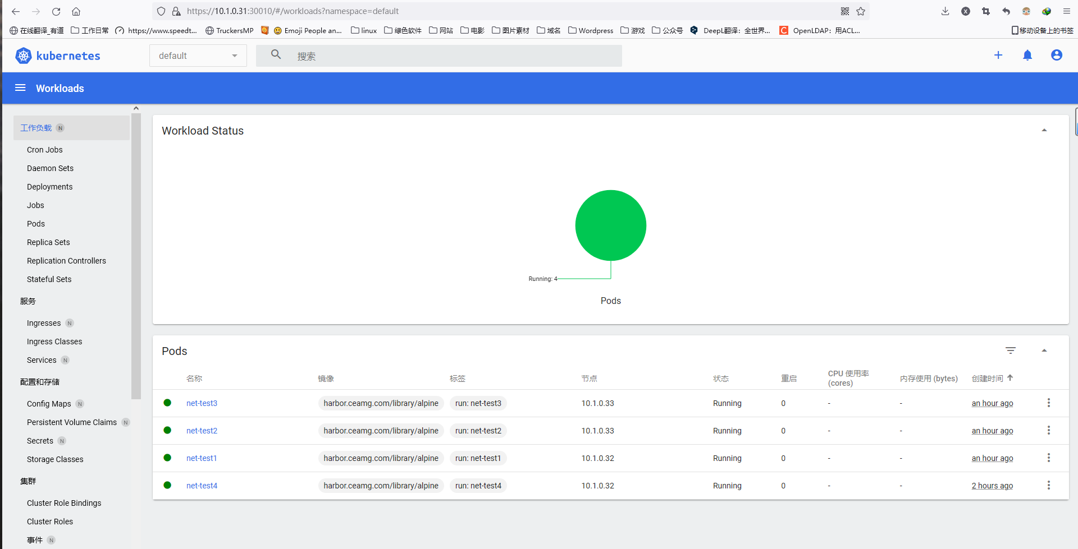Open Storage Classes in sidebar
Image resolution: width=1078 pixels, height=549 pixels.
tap(55, 459)
